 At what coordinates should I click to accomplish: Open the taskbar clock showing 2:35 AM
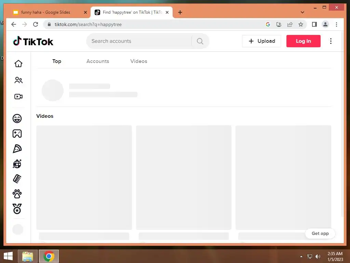pos(335,256)
